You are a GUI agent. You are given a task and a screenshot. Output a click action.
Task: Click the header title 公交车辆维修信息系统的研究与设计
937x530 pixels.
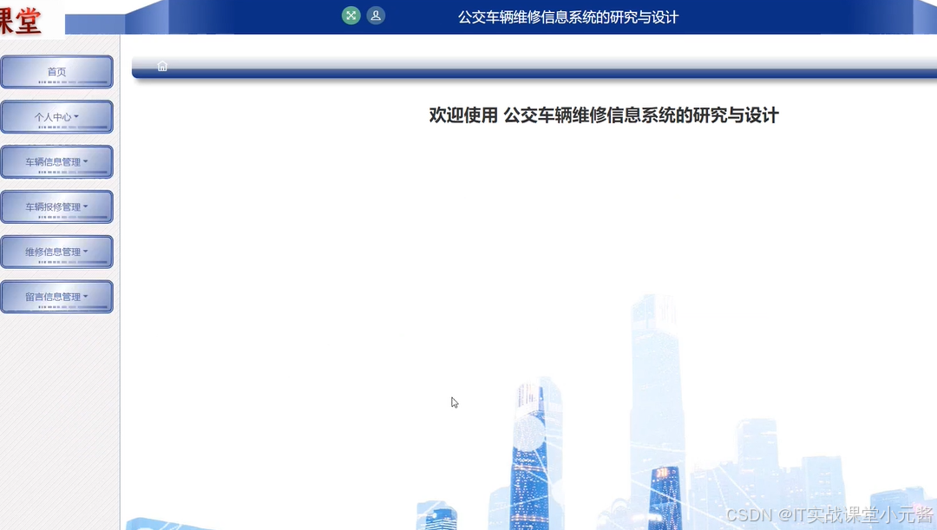[567, 17]
